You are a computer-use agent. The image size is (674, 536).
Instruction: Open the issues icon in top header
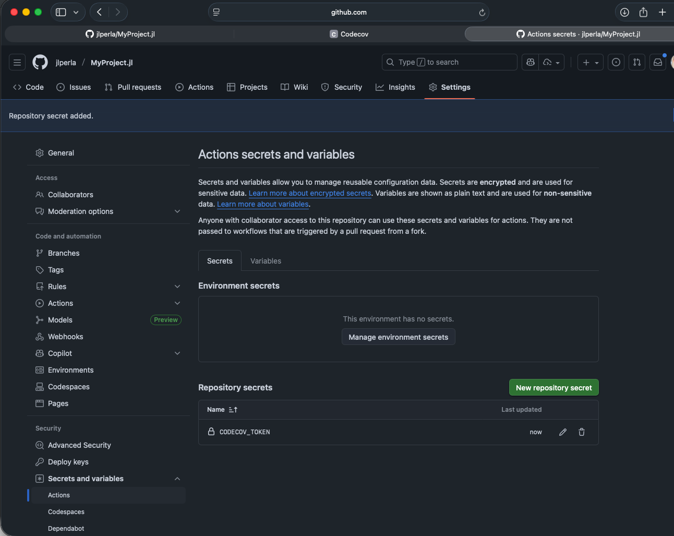[616, 63]
